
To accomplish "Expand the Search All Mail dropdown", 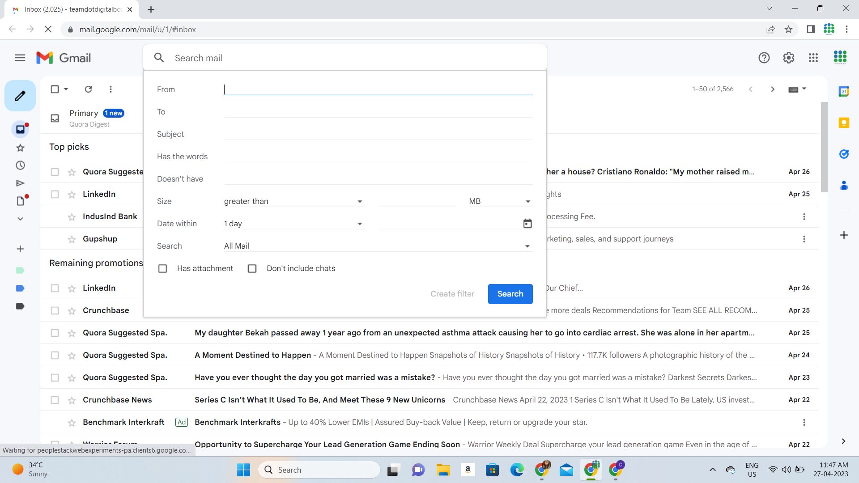I will click(527, 246).
